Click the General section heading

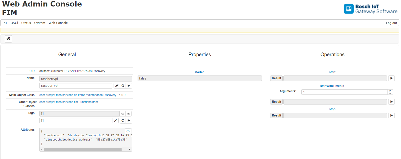click(67, 54)
